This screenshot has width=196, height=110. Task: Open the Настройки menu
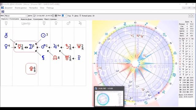click(x=33, y=8)
